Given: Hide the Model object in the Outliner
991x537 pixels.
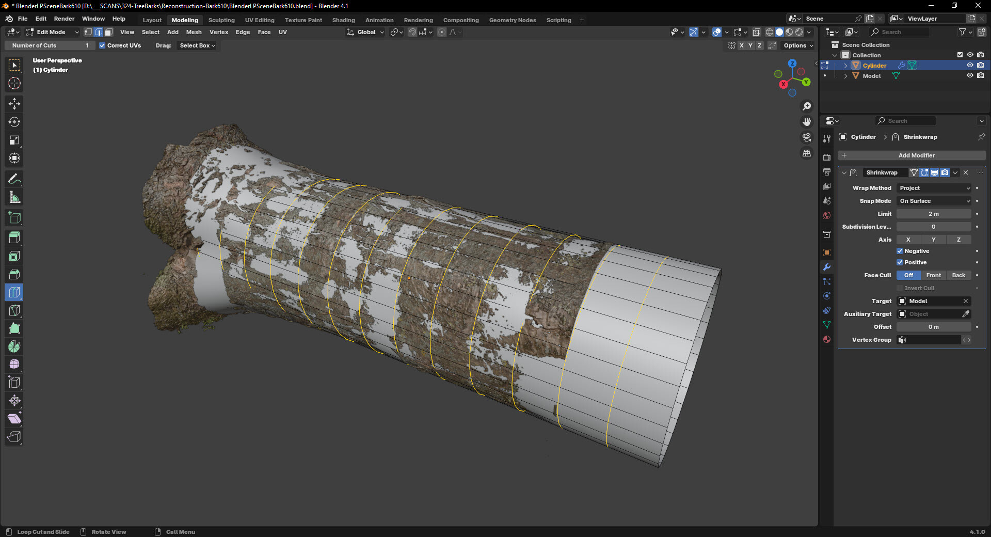Looking at the screenshot, I should click(x=970, y=75).
